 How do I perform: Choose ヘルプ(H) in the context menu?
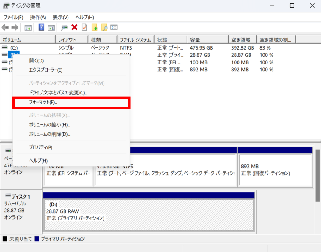coord(71,161)
